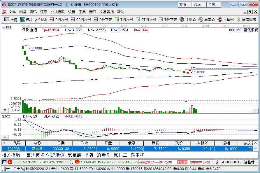The image size is (260, 173).
Task: Launch the 赢家轮 wheel tool
Action: 207,20
